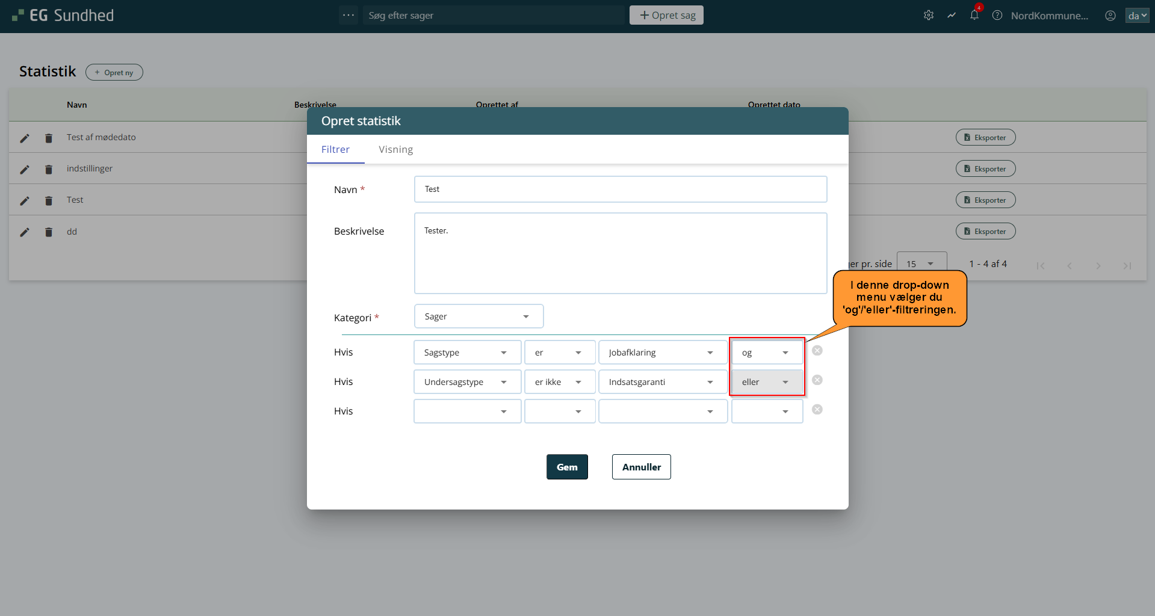Screen dimensions: 1155x616
Task: Open the 'og' logic dropdown
Action: click(x=766, y=353)
